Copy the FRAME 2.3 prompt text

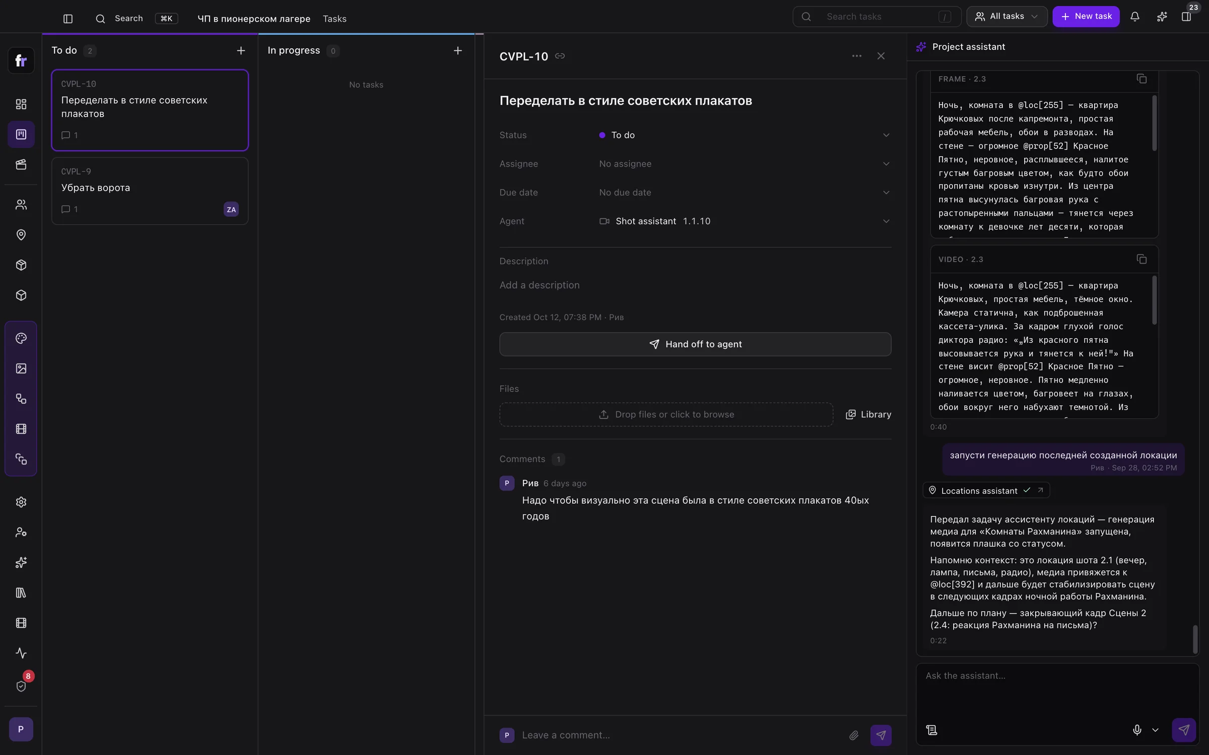click(1141, 79)
